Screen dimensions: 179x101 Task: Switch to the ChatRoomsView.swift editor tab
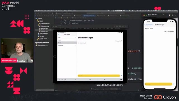(x=89, y=16)
